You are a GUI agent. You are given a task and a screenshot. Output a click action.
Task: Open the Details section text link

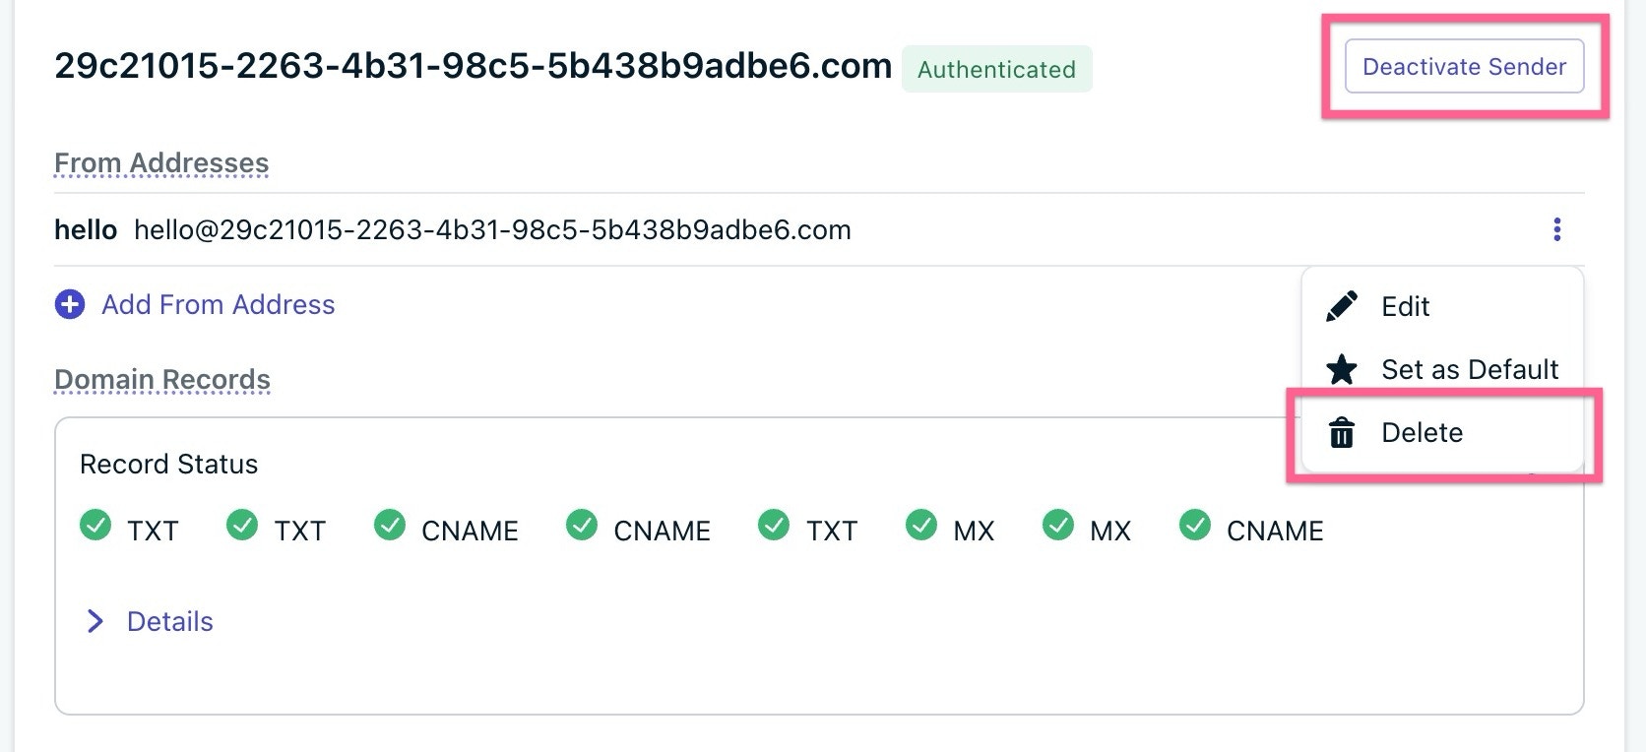170,621
